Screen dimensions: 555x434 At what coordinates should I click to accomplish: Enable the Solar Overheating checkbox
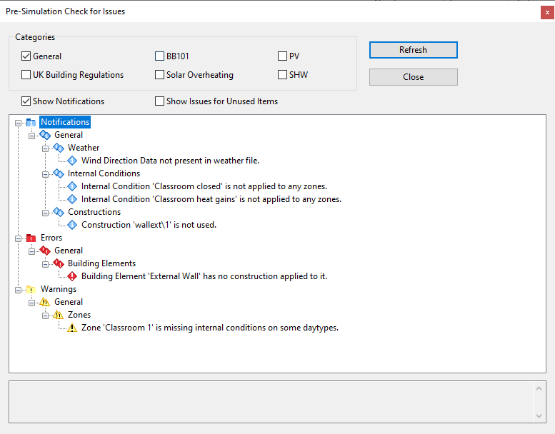tap(159, 75)
